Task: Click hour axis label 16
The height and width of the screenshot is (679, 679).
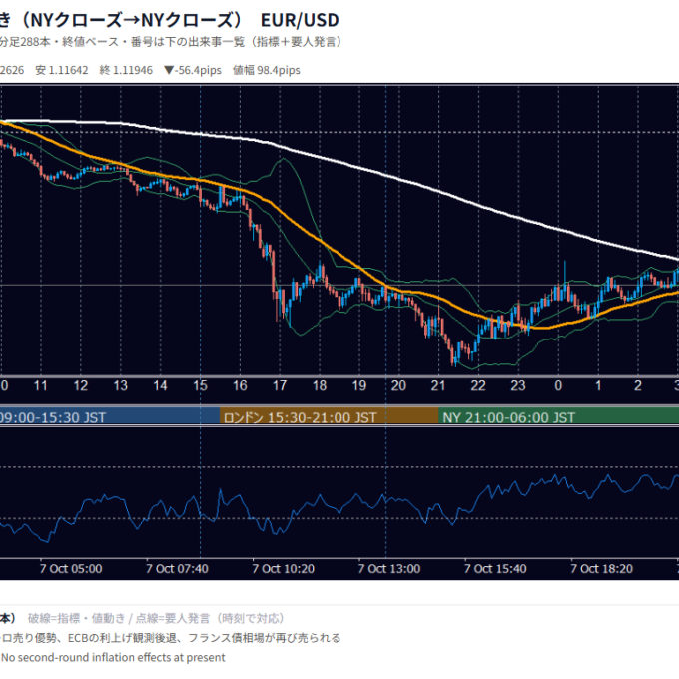Action: [x=240, y=385]
